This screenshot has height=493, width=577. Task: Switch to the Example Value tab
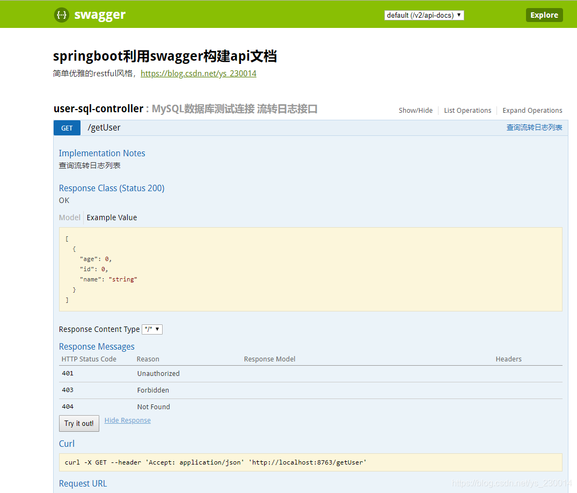[x=112, y=218]
